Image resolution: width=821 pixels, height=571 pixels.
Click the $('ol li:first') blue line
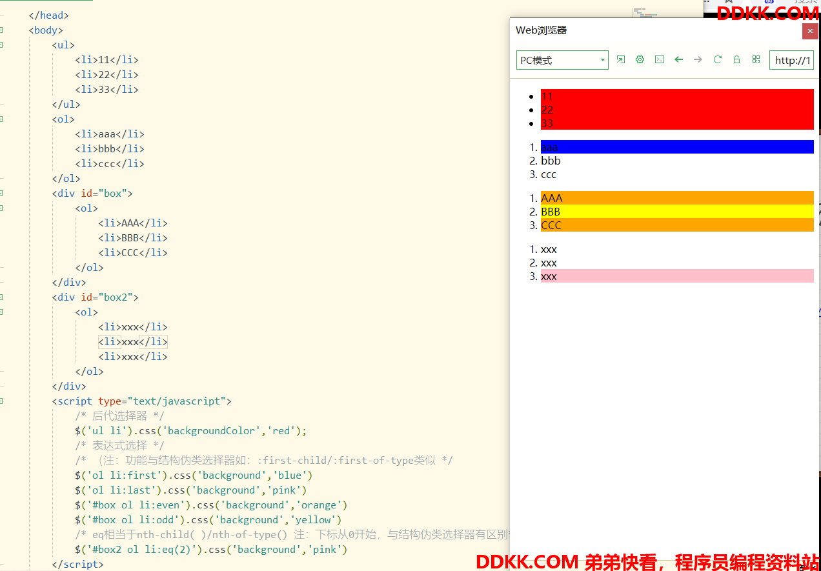(194, 476)
